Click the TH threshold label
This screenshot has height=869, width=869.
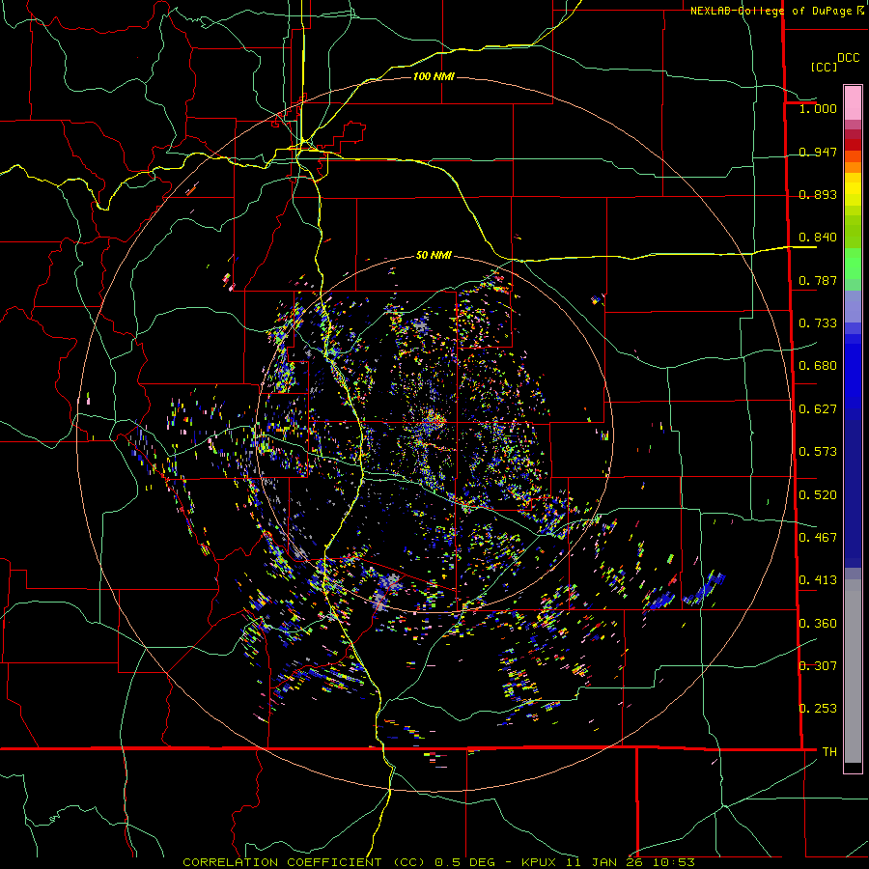(829, 752)
